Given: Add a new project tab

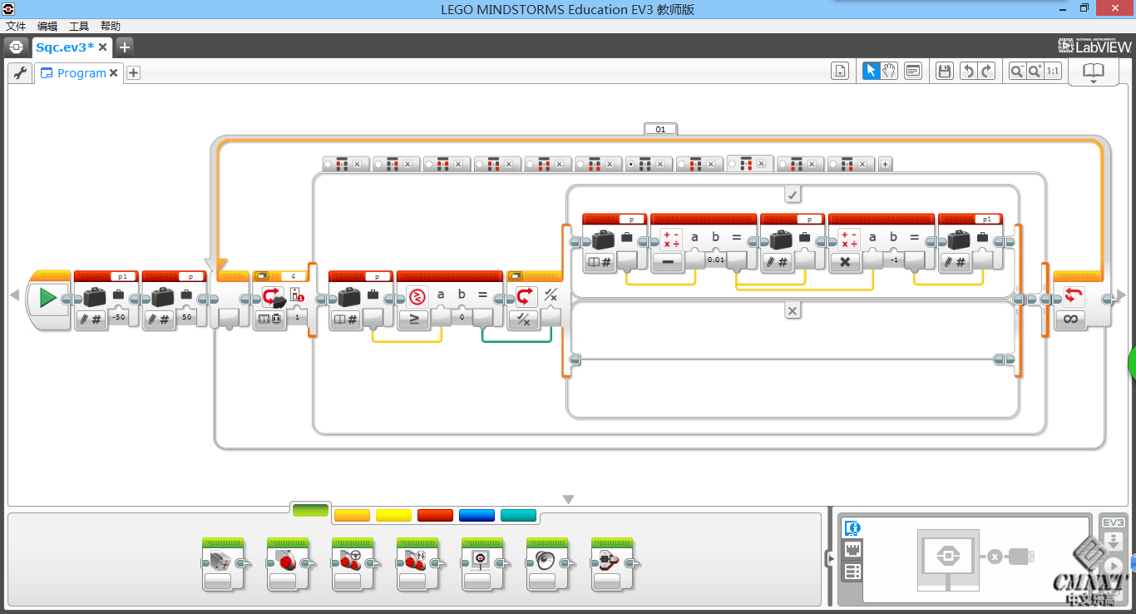Looking at the screenshot, I should (124, 47).
